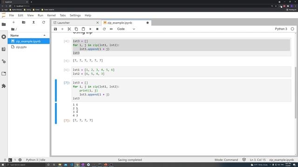This screenshot has height=167, width=298.
Task: Open the Run menu
Action: pos(41,15)
